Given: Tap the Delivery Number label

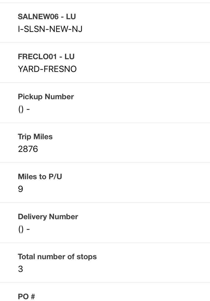Looking at the screenshot, I should [x=48, y=217].
